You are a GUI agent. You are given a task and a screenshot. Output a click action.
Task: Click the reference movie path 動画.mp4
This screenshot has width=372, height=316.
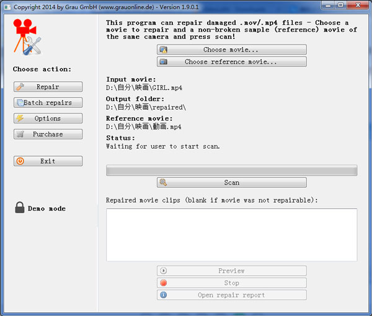click(x=144, y=126)
